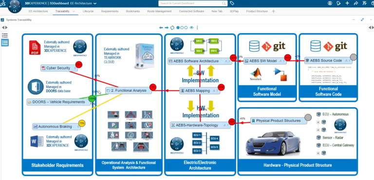
Task: Select the Physical Product Structures node
Action: click(279, 121)
